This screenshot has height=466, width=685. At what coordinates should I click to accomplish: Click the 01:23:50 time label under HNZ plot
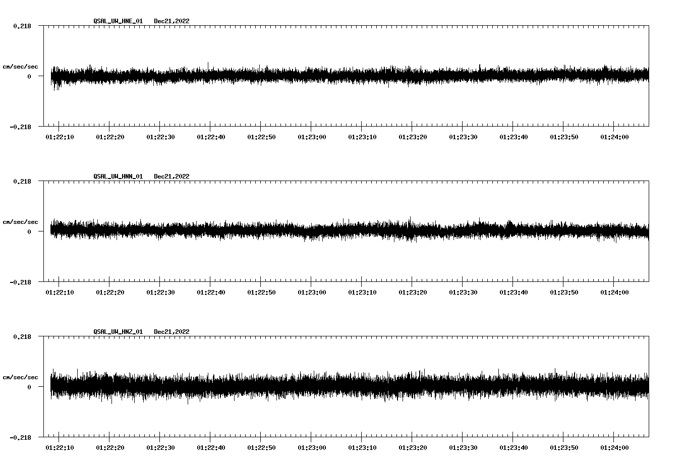coord(564,447)
